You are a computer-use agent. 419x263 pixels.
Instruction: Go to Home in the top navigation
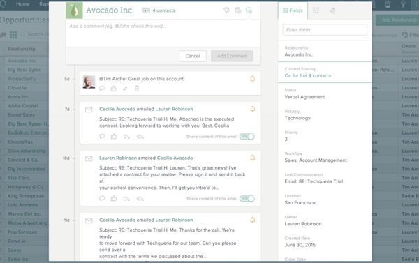pos(23,4)
